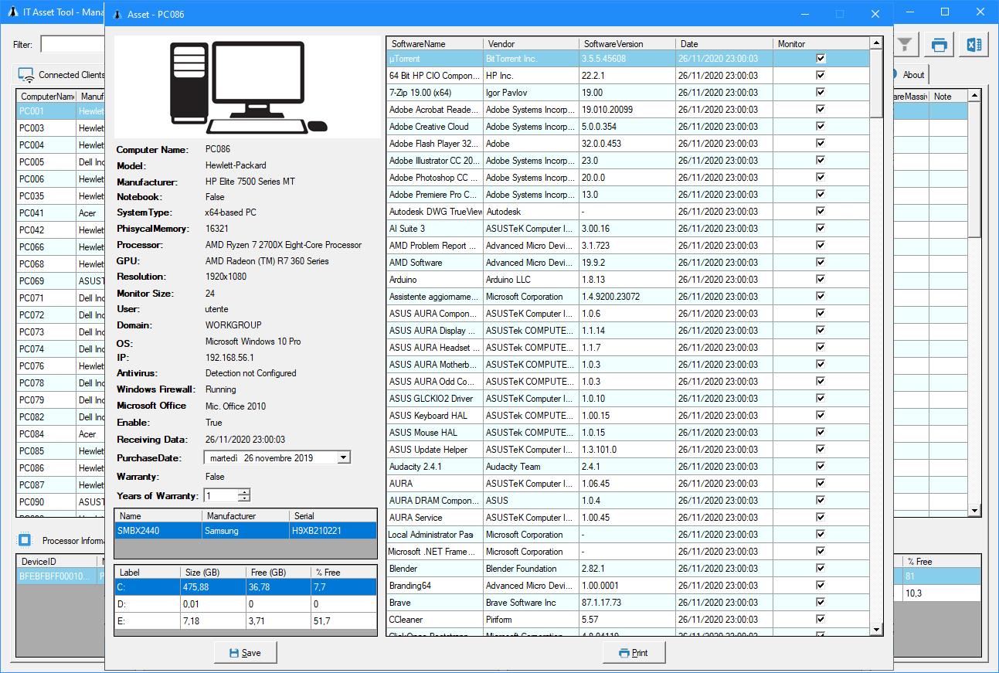Enable Monitor for Autodesk DWG TrueView
Screen dimensions: 999x673
click(x=821, y=211)
